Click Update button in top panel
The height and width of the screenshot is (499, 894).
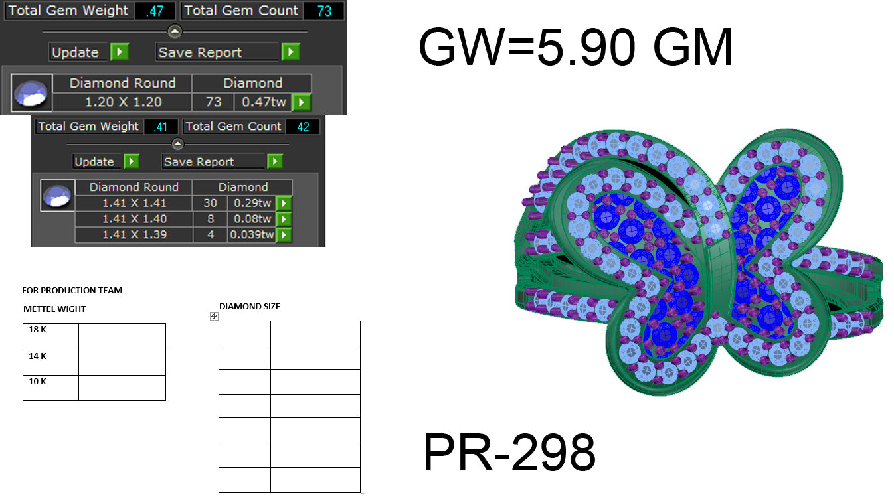click(78, 52)
